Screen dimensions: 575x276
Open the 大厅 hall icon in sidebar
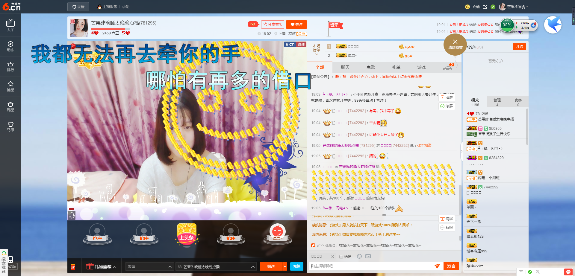pyautogui.click(x=10, y=25)
